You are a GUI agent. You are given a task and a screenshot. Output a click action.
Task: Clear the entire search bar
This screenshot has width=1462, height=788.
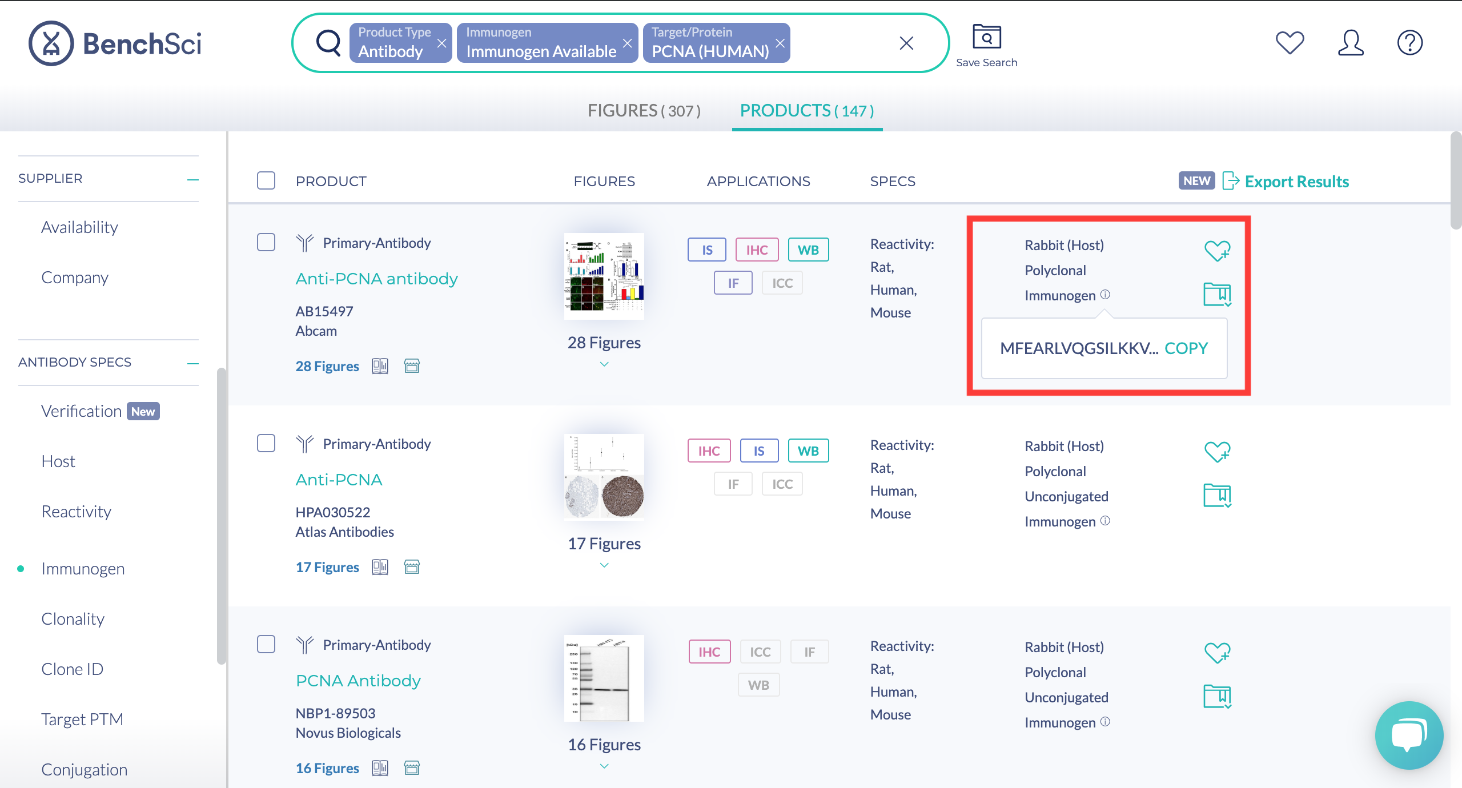tap(906, 43)
